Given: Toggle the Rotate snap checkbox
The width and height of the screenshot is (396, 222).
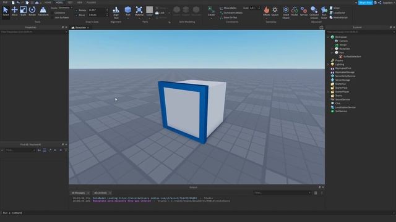Looking at the screenshot, I should click(77, 10).
